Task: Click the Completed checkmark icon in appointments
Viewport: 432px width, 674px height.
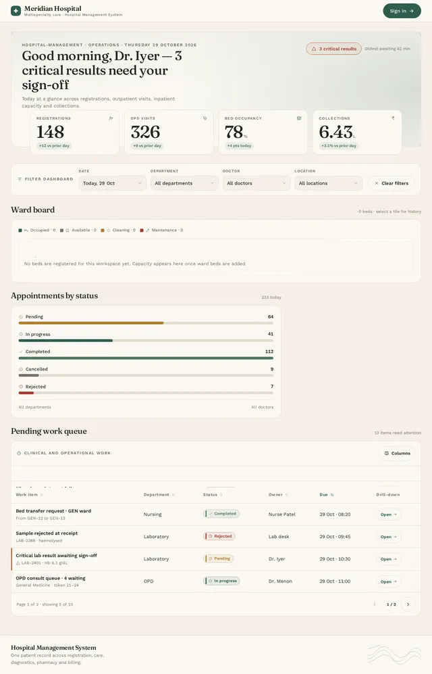Action: 21,352
